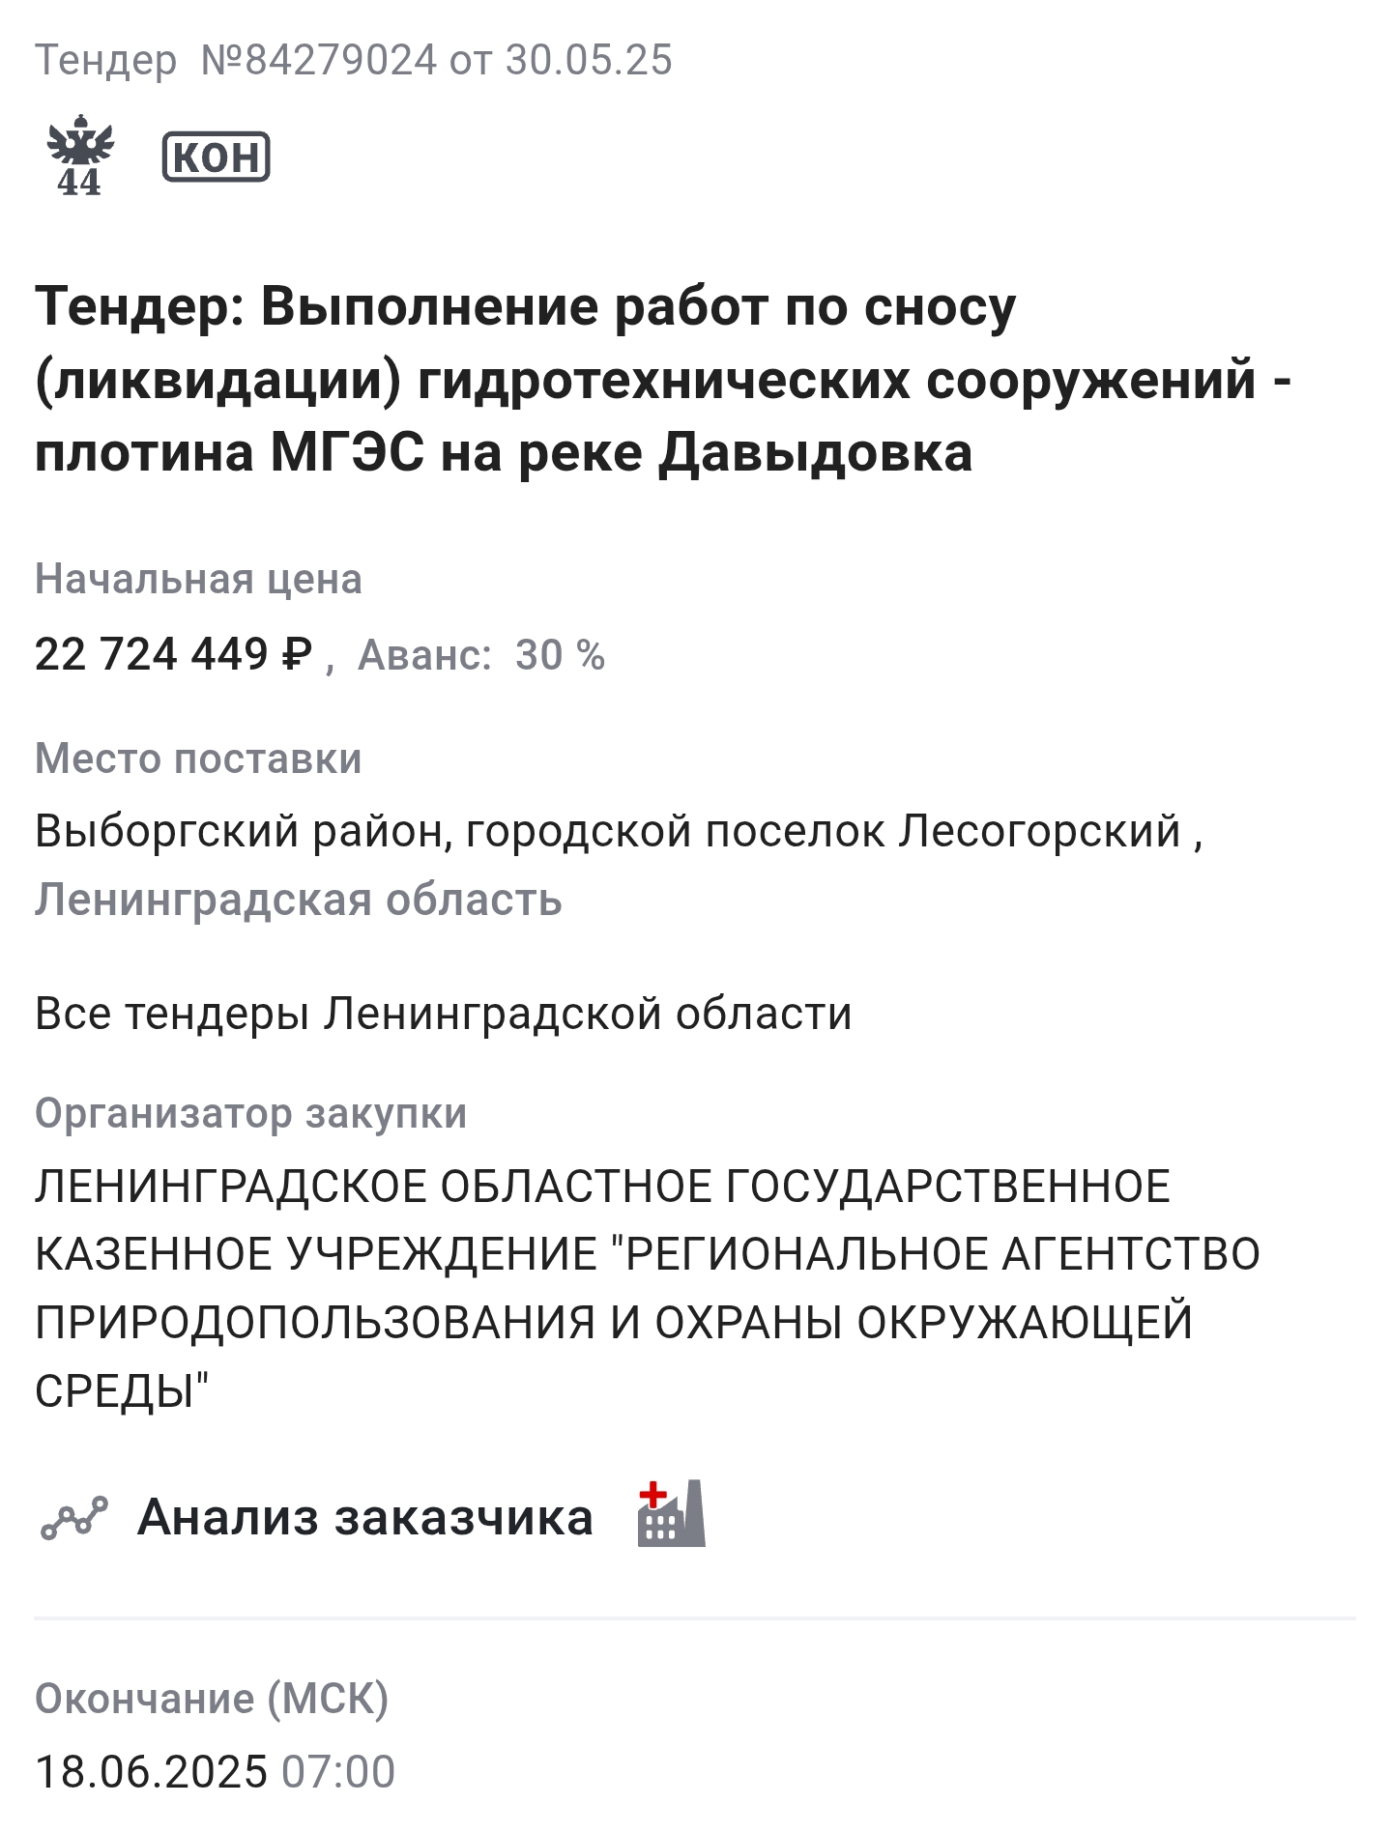This screenshot has width=1391, height=1832.
Task: Open the Анализ заказчика link
Action: (x=364, y=1517)
